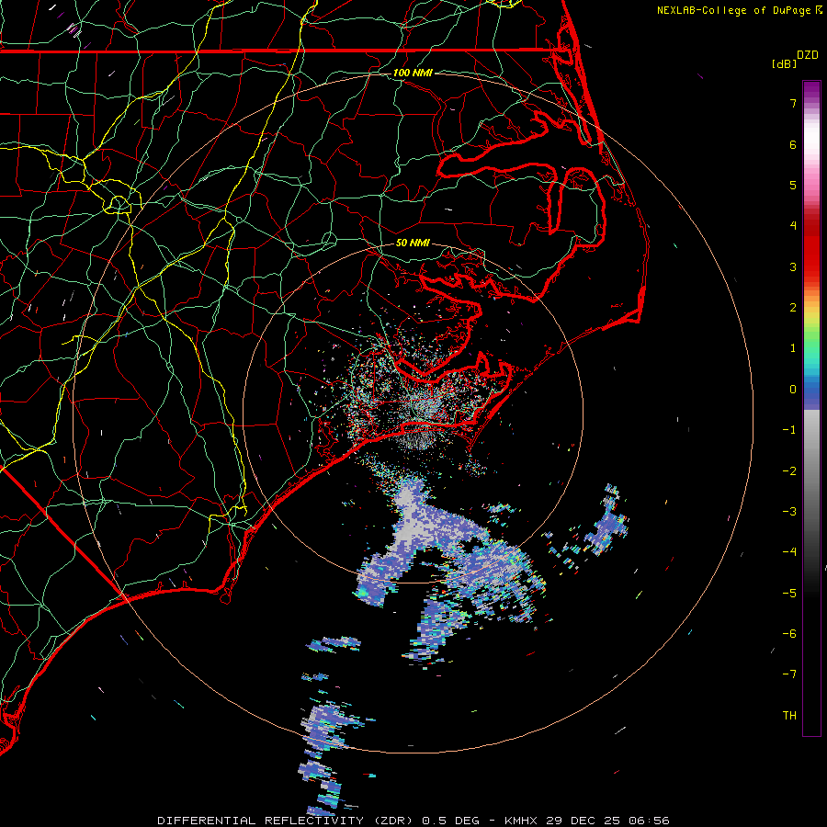The height and width of the screenshot is (827, 827).
Task: Click the 100 NMI range ring label
Action: coord(413,73)
